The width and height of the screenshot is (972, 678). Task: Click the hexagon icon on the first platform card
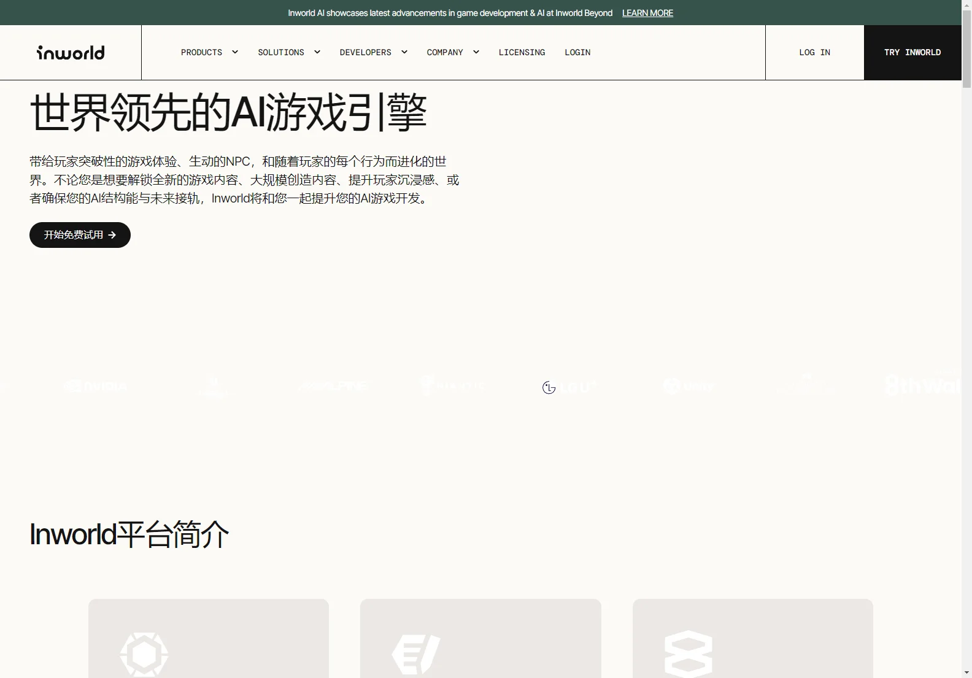(x=144, y=654)
